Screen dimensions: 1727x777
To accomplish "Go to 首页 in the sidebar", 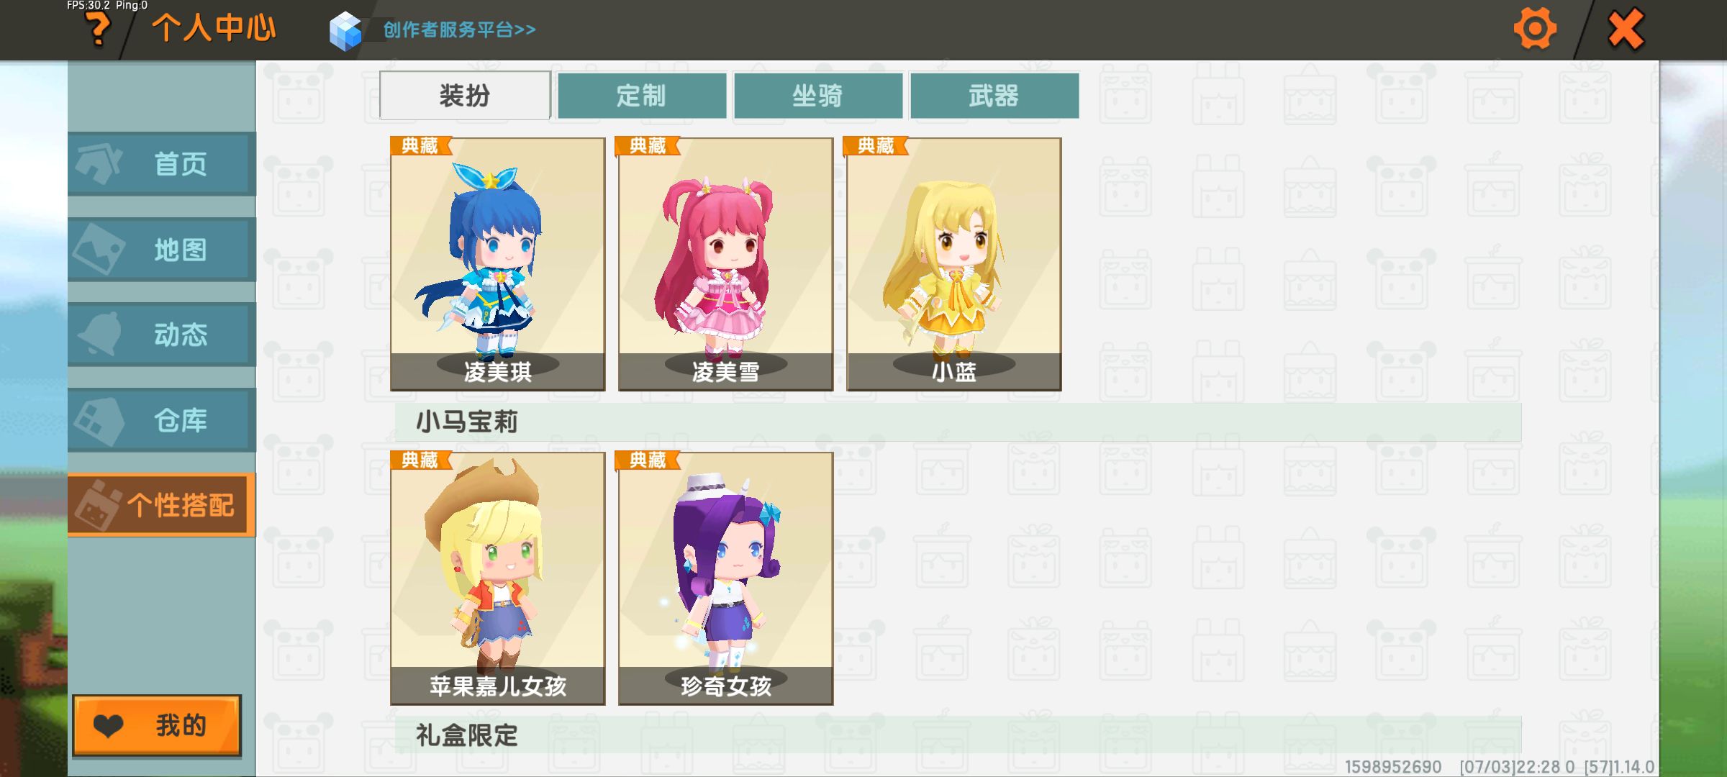I will coord(162,164).
